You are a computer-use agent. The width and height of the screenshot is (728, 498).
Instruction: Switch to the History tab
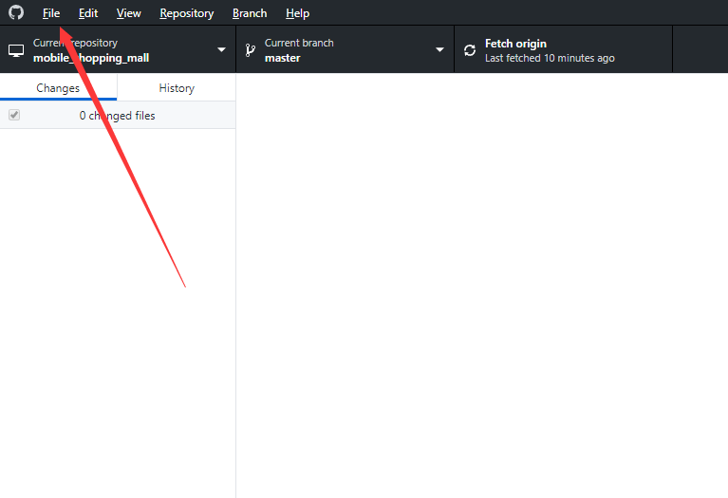(177, 88)
